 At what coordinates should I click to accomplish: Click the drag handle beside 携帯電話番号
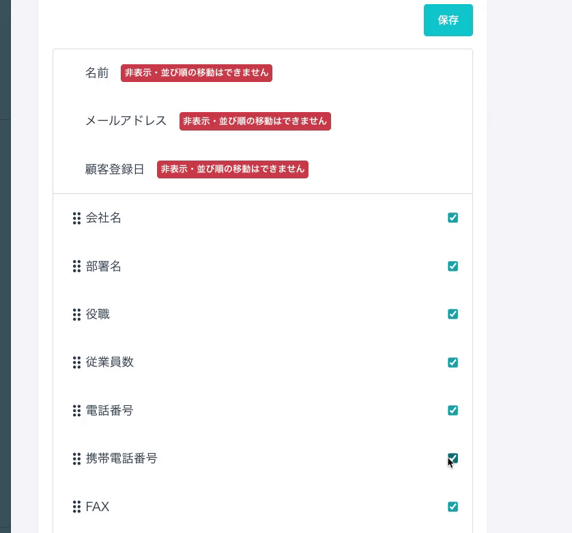76,459
